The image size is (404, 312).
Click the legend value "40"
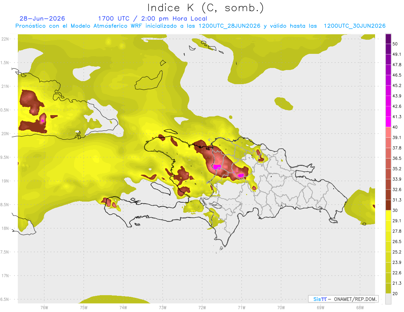[x=395, y=127]
